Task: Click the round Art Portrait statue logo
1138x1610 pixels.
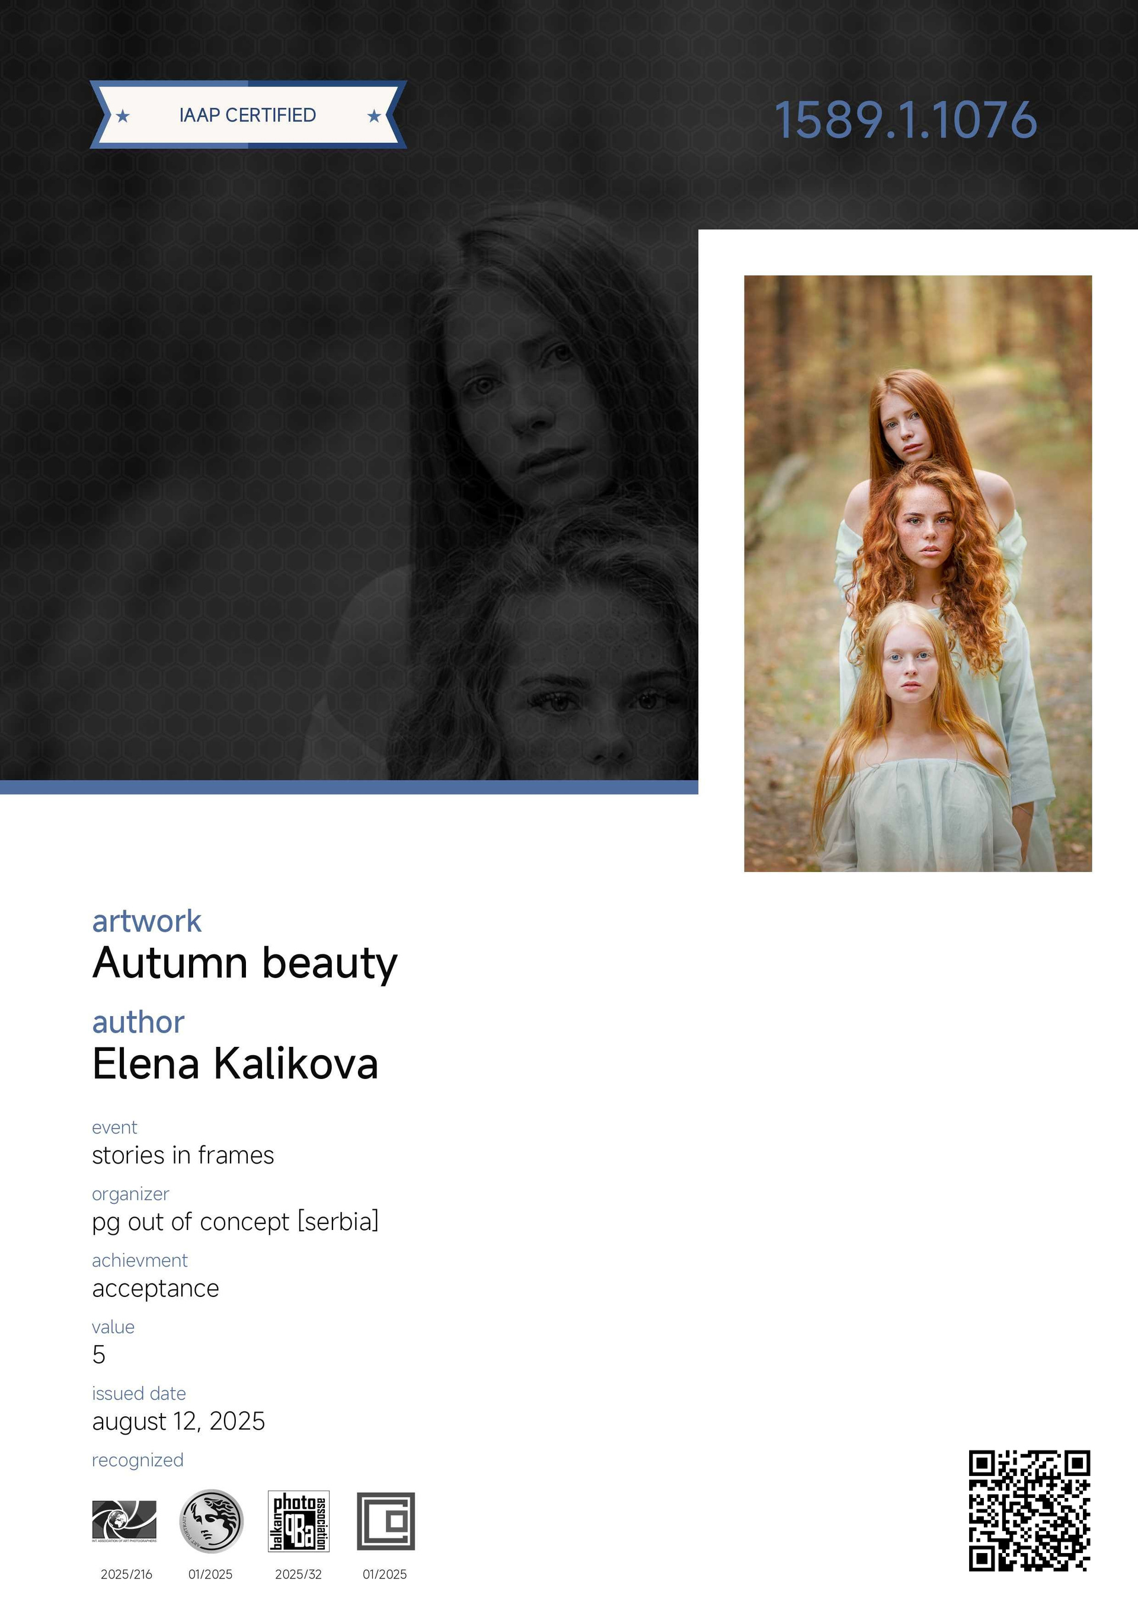Action: pyautogui.click(x=211, y=1520)
